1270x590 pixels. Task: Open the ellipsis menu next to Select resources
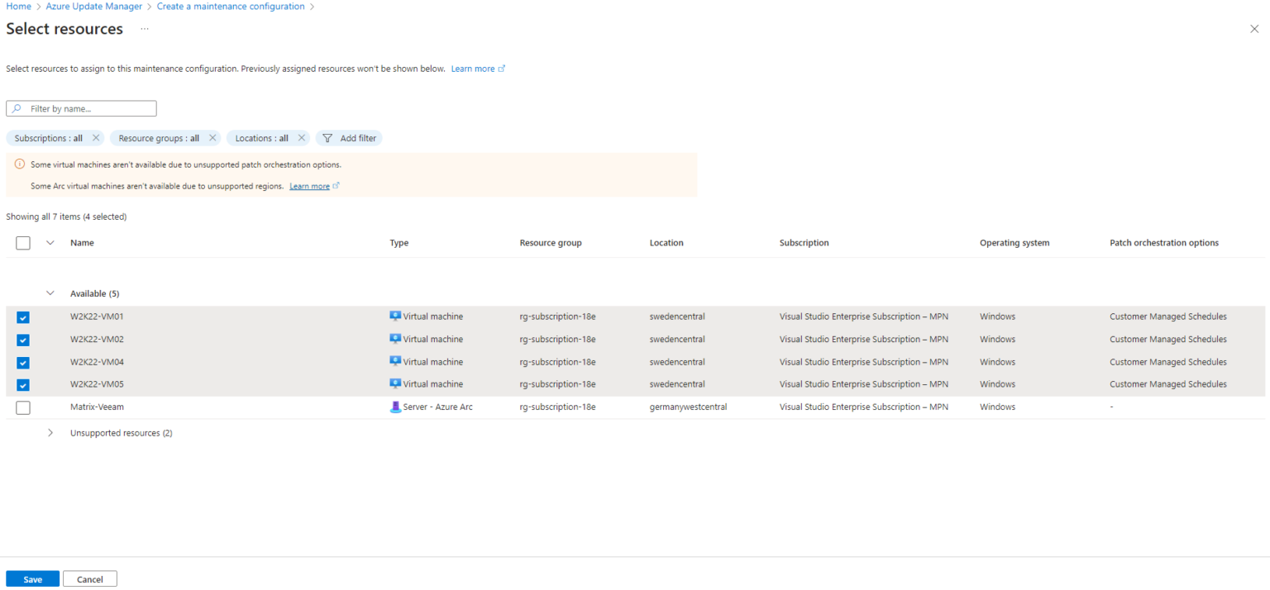pyautogui.click(x=144, y=29)
